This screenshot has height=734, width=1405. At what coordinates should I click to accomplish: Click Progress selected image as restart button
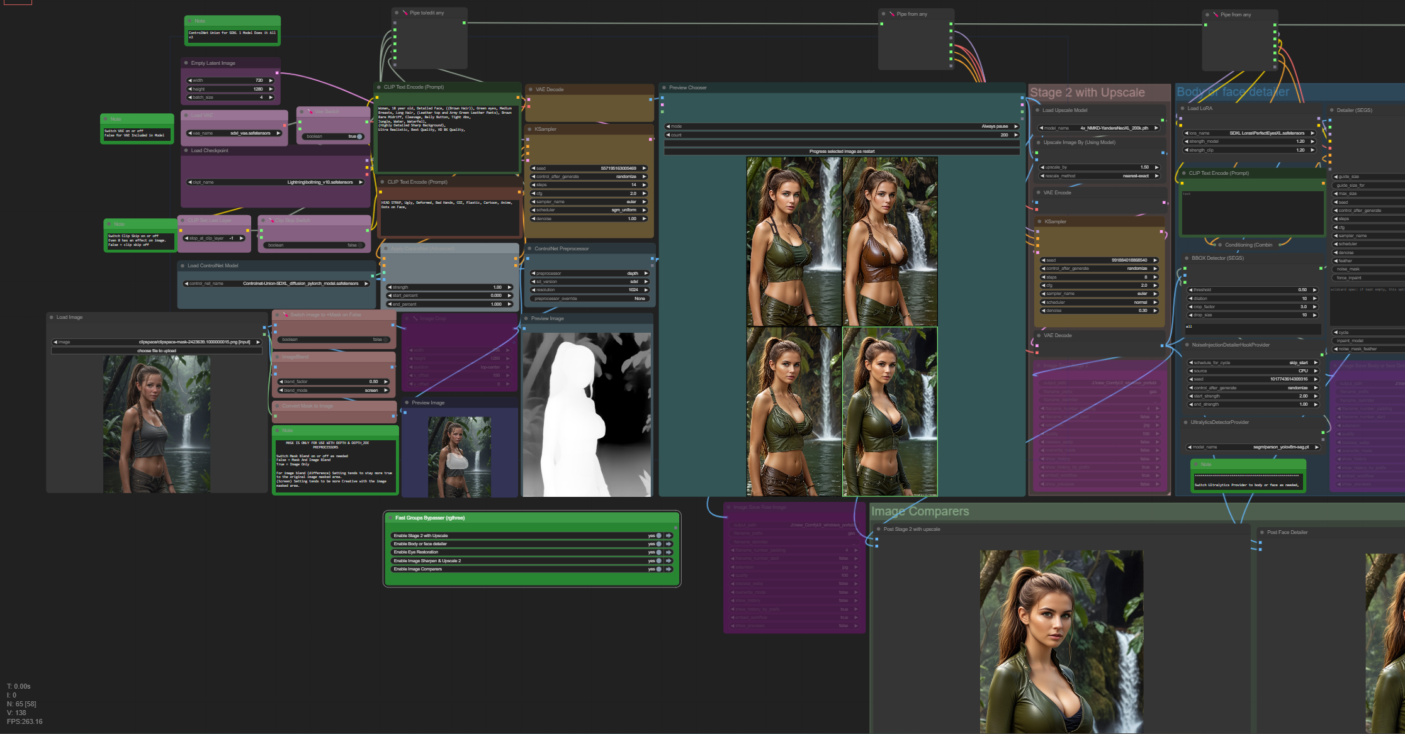(x=842, y=152)
